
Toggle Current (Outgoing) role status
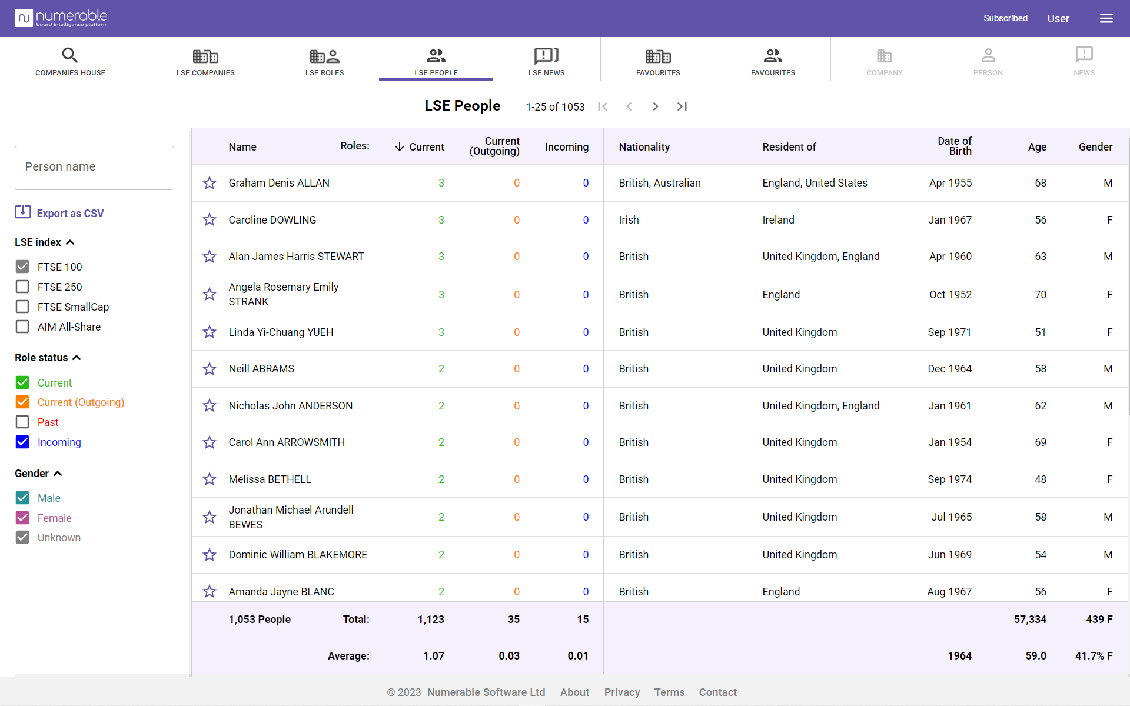(22, 402)
